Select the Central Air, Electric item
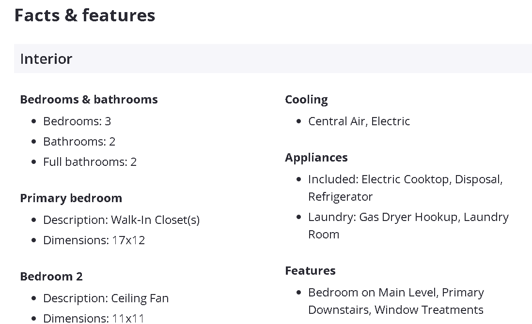 (x=359, y=121)
